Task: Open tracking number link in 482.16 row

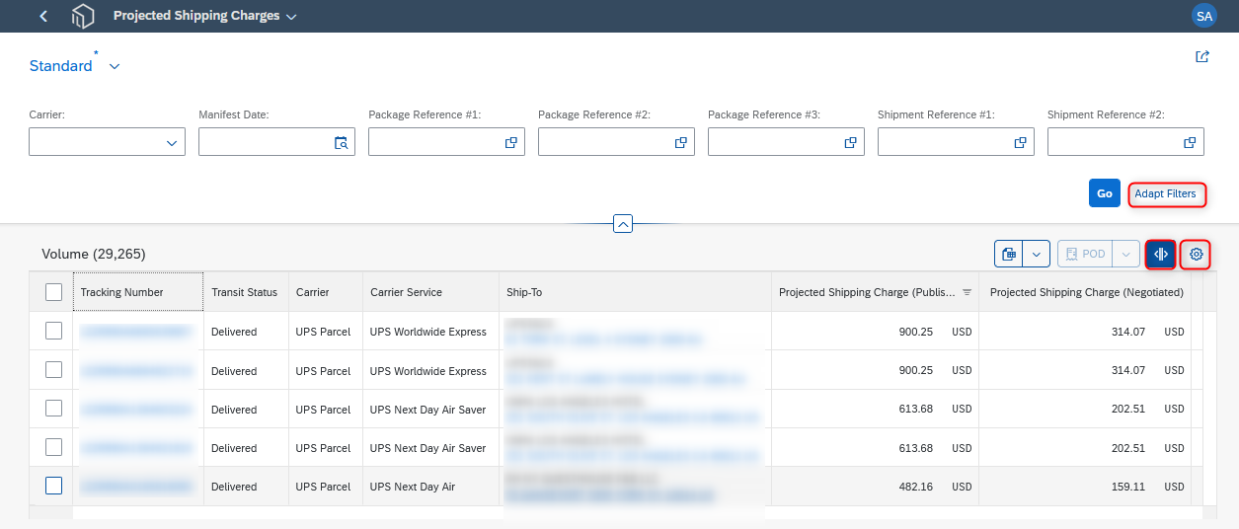Action: pyautogui.click(x=136, y=487)
